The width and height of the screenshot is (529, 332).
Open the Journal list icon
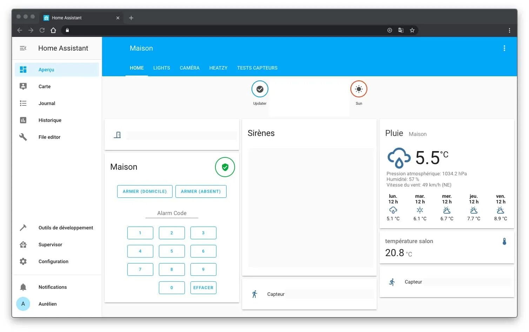tap(23, 103)
